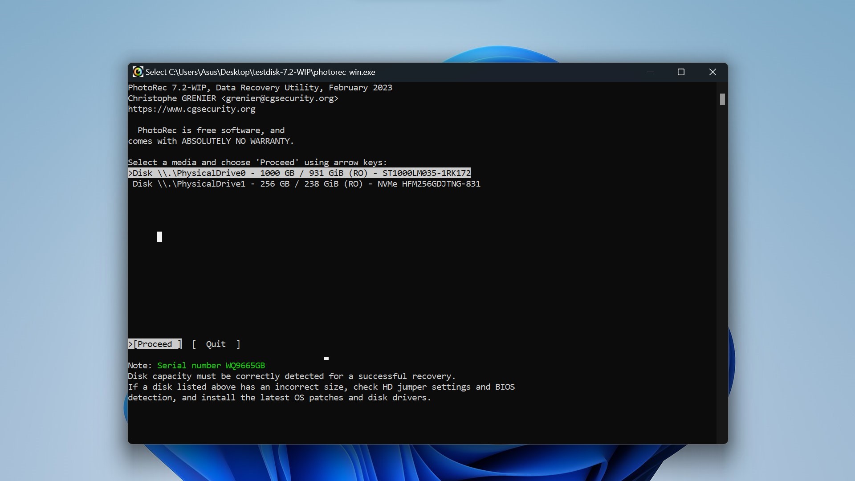This screenshot has width=855, height=481.
Task: Click the https://www.cgsecurity.org URL text
Action: pyautogui.click(x=191, y=109)
